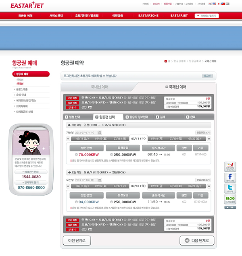Click the TOP arrow button in right sidebar
The width and height of the screenshot is (242, 256).
[x=230, y=208]
